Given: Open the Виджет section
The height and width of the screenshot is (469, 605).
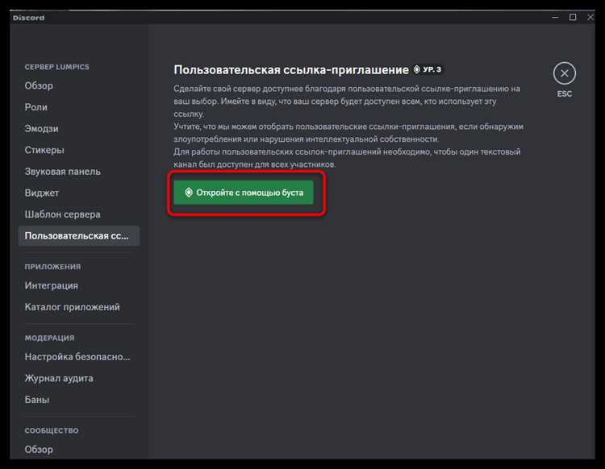Looking at the screenshot, I should (42, 193).
